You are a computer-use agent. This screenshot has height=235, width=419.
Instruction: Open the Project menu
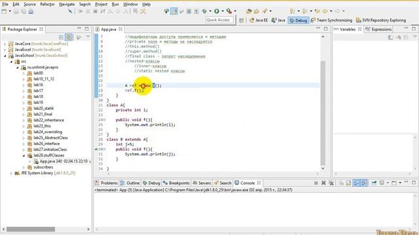coord(101,5)
